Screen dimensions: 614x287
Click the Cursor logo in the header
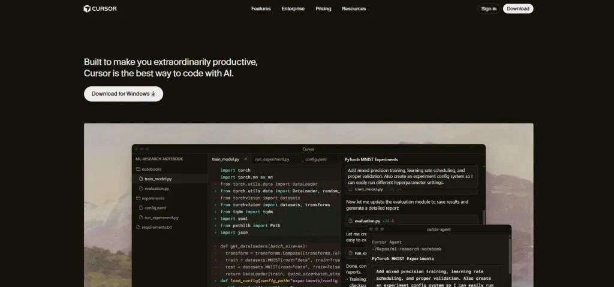point(100,8)
